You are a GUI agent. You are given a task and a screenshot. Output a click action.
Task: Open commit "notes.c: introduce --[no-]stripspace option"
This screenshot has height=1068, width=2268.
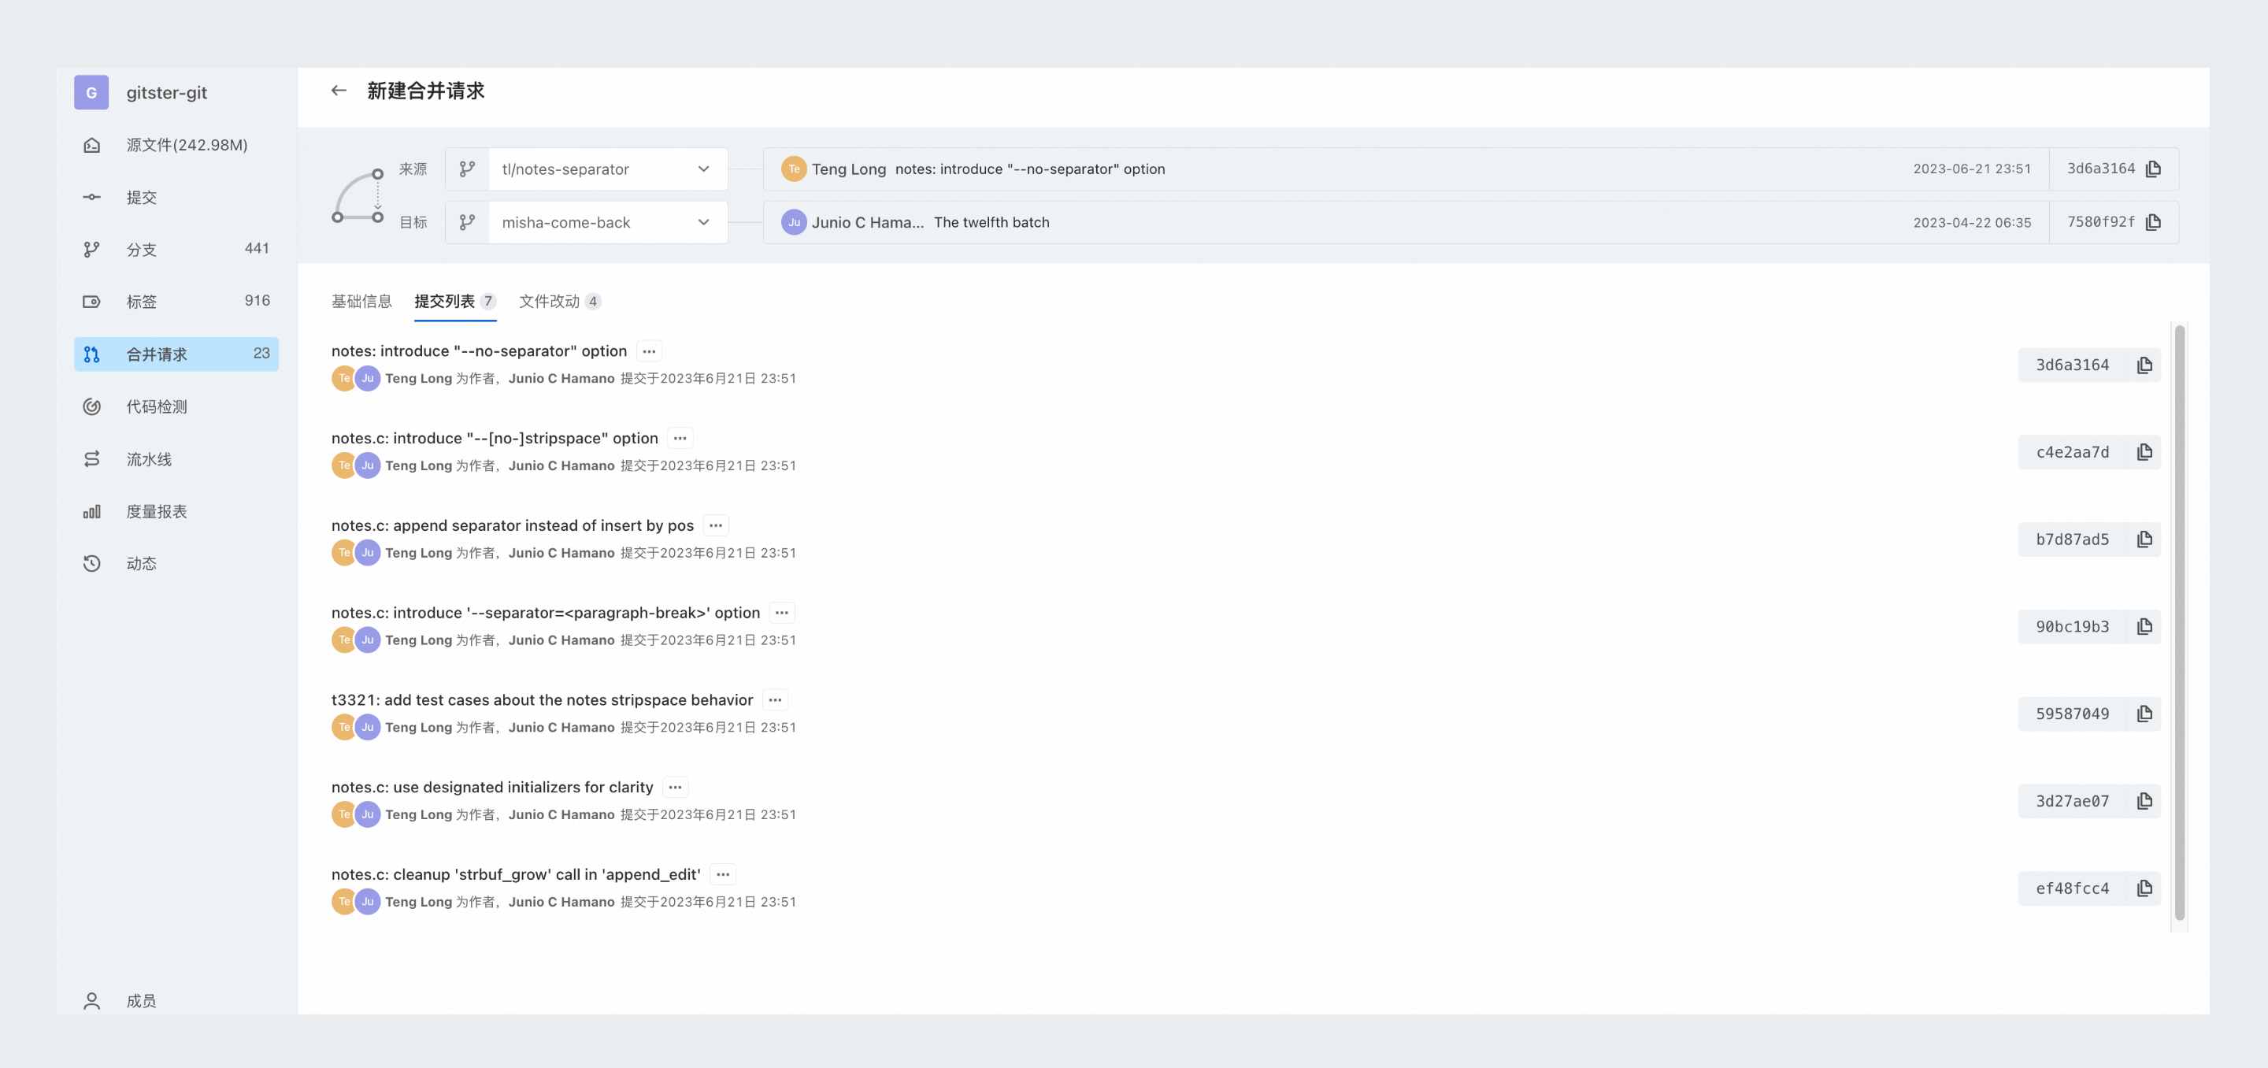495,438
